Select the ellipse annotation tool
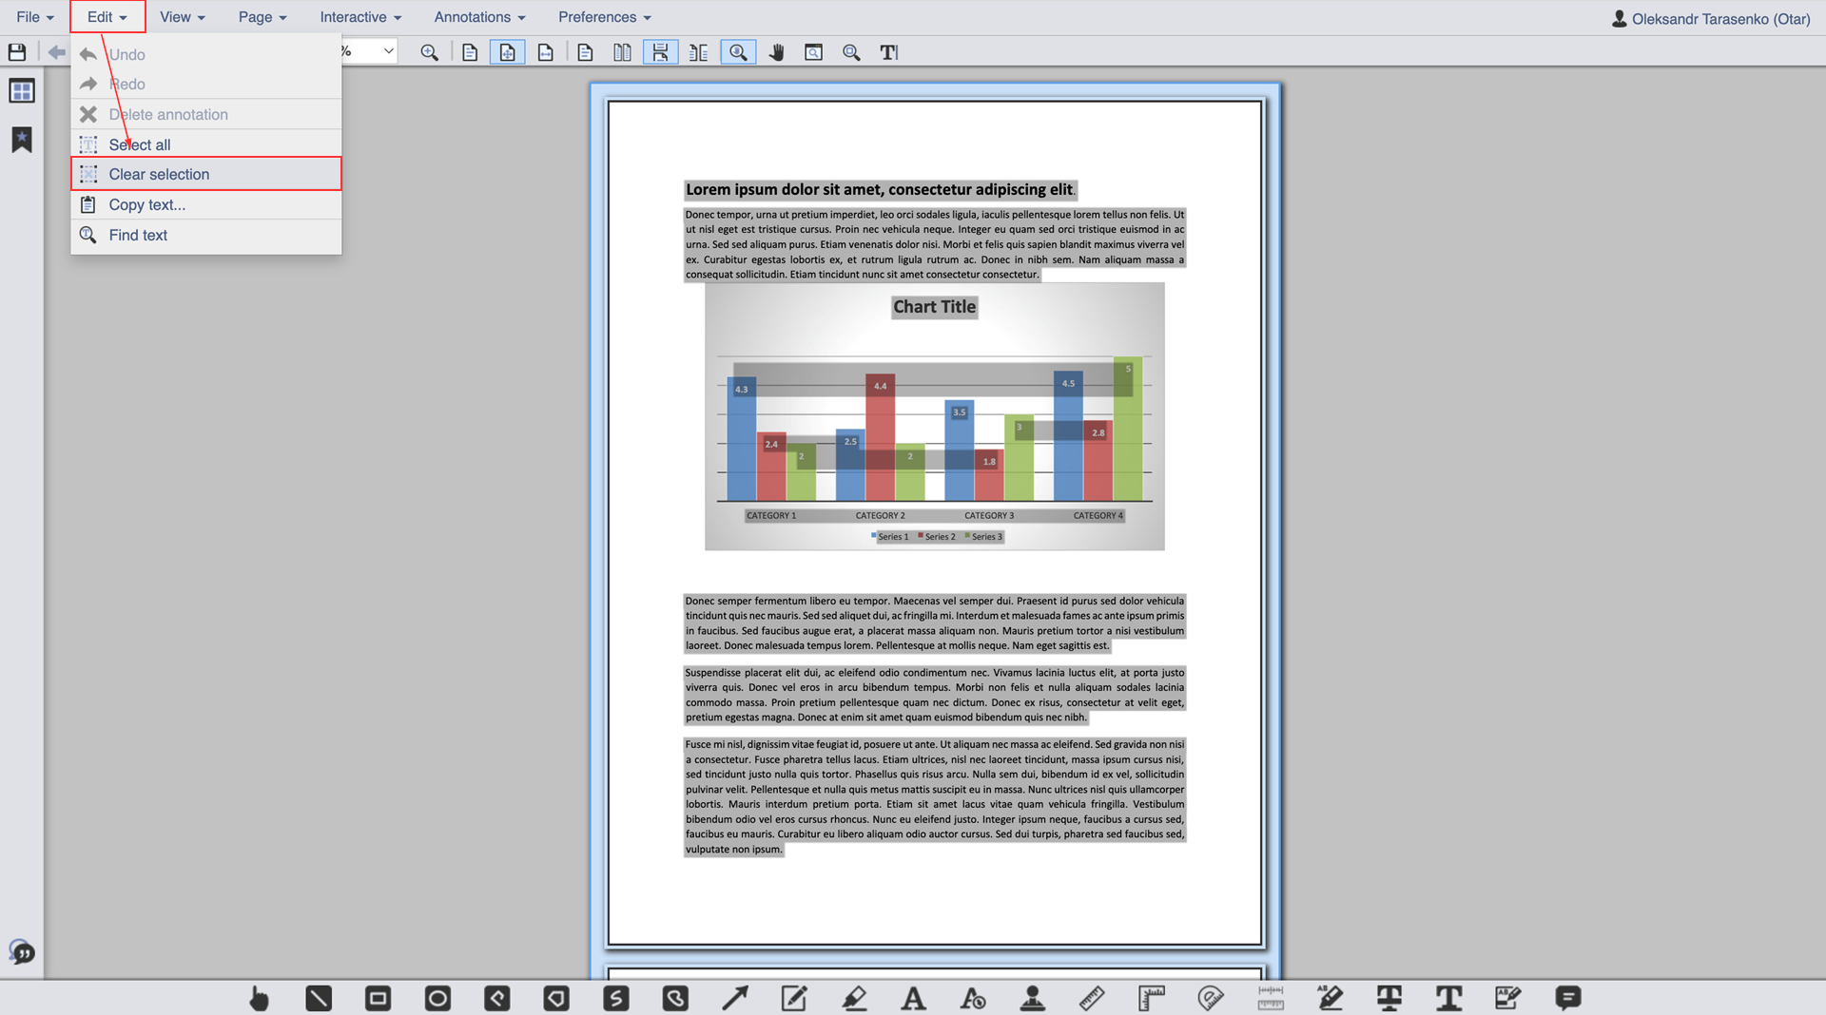Screen dimensions: 1826x1015 [437, 998]
